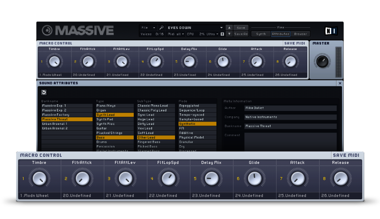Toggle the Massive Threat bankname attribute
This screenshot has width=380, height=219.
click(x=67, y=119)
